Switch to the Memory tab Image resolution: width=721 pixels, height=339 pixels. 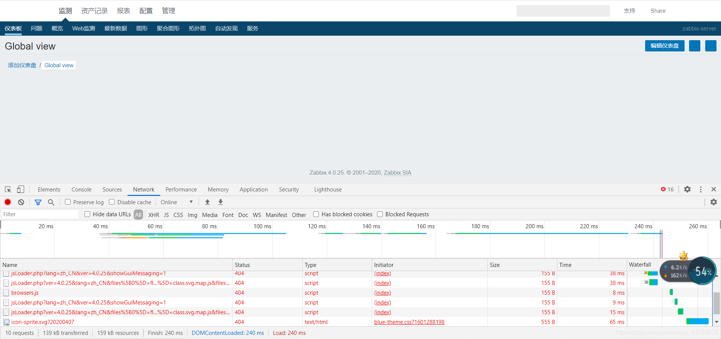point(218,190)
